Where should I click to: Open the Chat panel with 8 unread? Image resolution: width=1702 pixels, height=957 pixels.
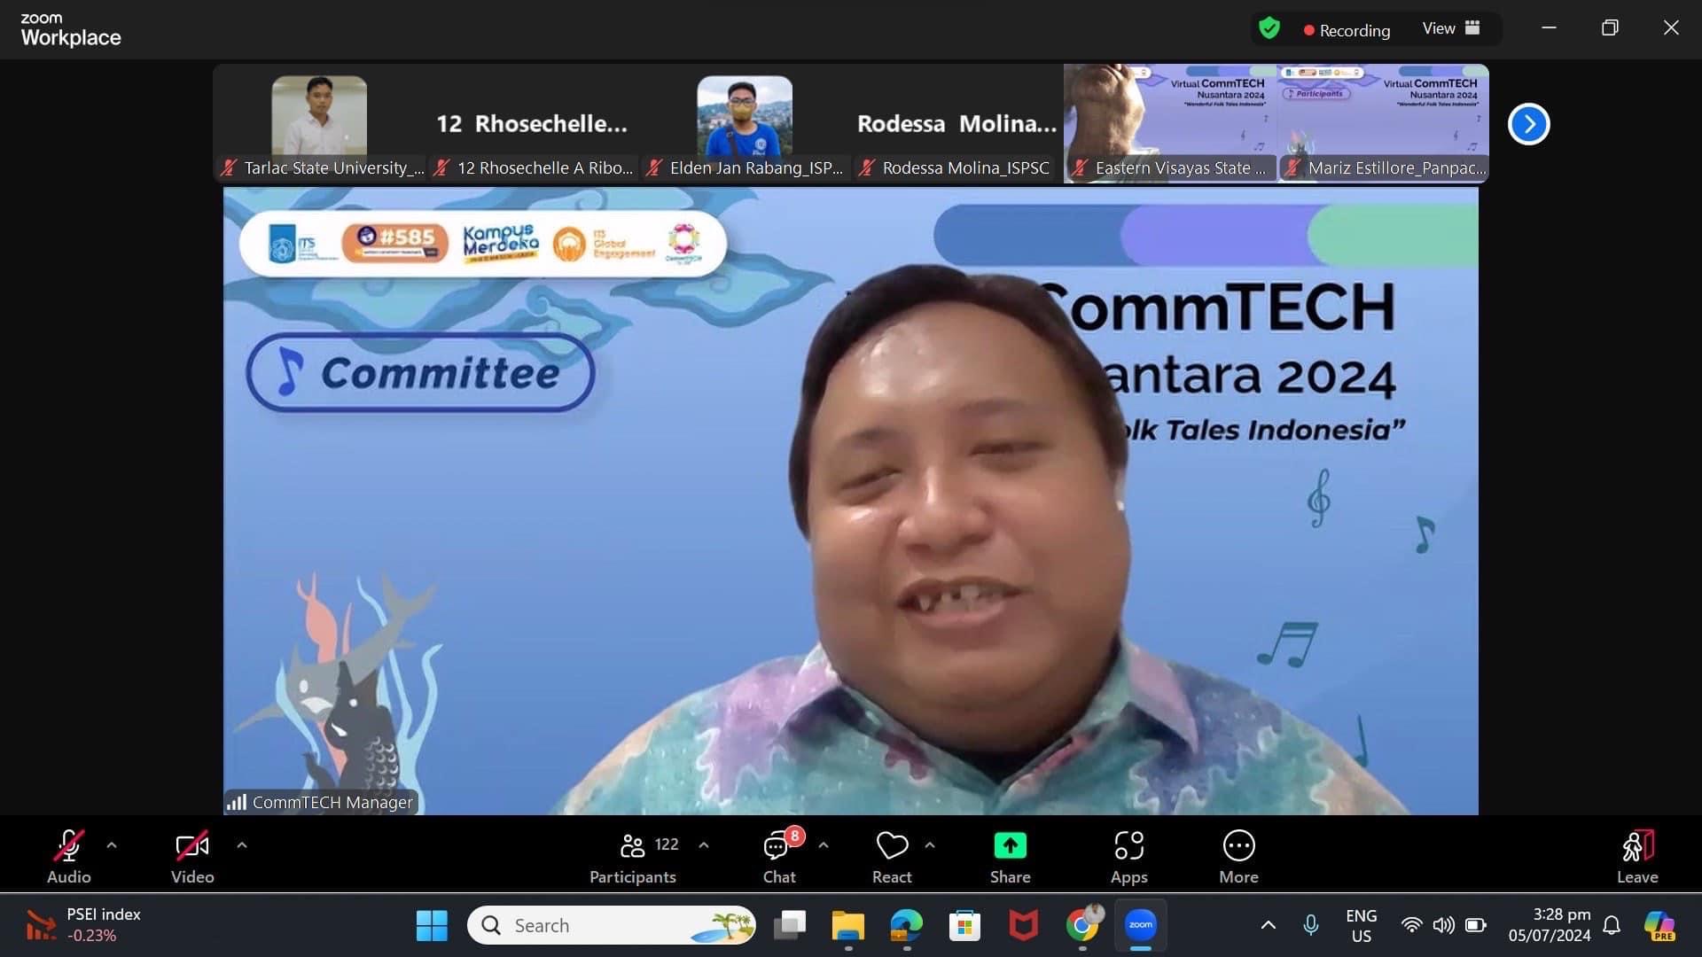(x=778, y=856)
